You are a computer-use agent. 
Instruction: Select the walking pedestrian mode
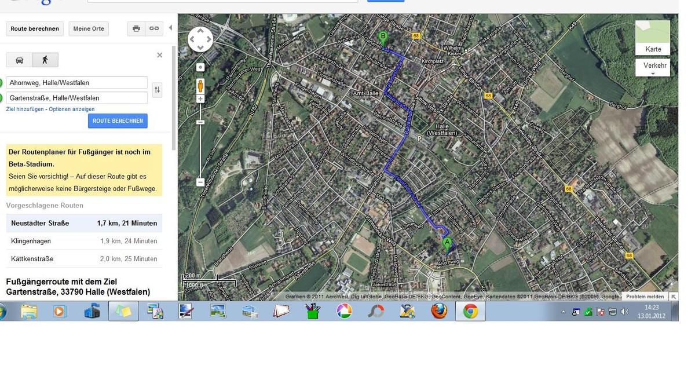(45, 60)
